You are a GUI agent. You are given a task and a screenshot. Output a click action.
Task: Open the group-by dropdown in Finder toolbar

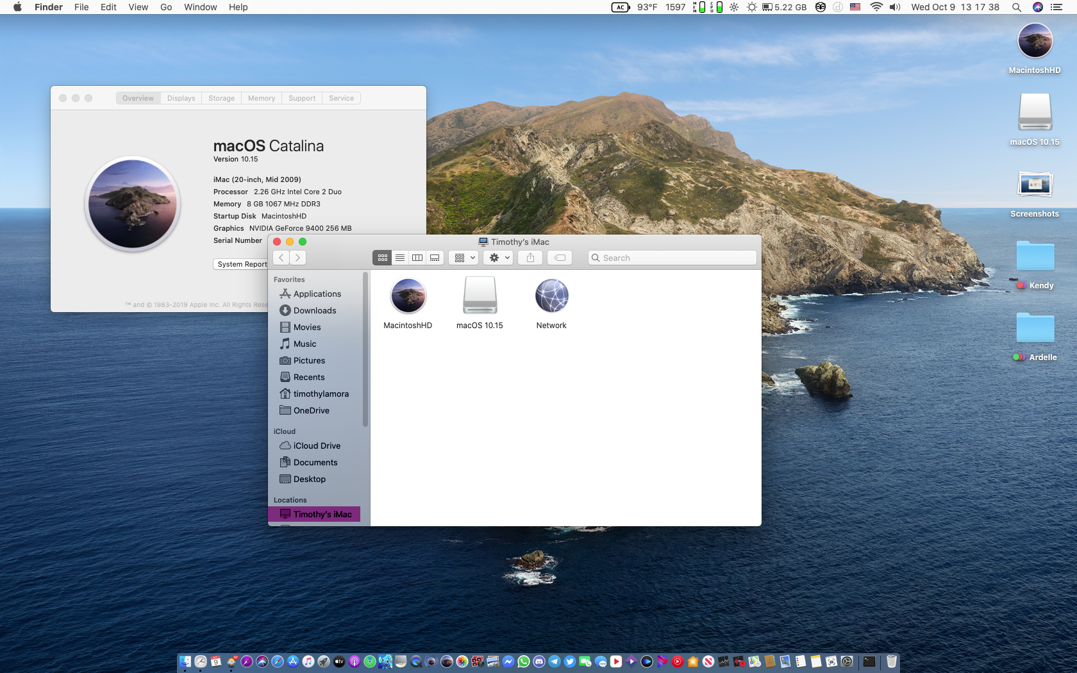click(463, 258)
